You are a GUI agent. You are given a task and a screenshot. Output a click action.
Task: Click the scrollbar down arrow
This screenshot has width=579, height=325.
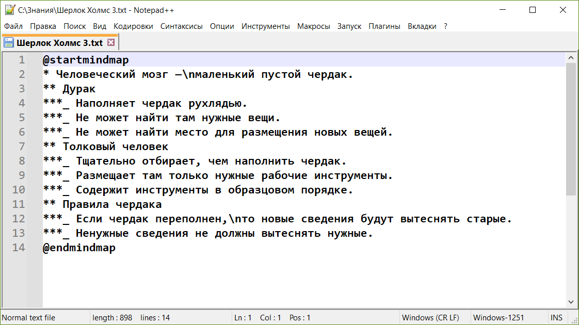pyautogui.click(x=571, y=302)
